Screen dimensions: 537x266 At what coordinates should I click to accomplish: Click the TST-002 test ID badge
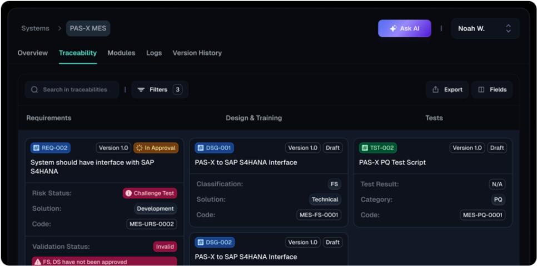point(378,148)
